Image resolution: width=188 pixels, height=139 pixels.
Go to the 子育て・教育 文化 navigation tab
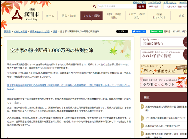tap(137, 16)
